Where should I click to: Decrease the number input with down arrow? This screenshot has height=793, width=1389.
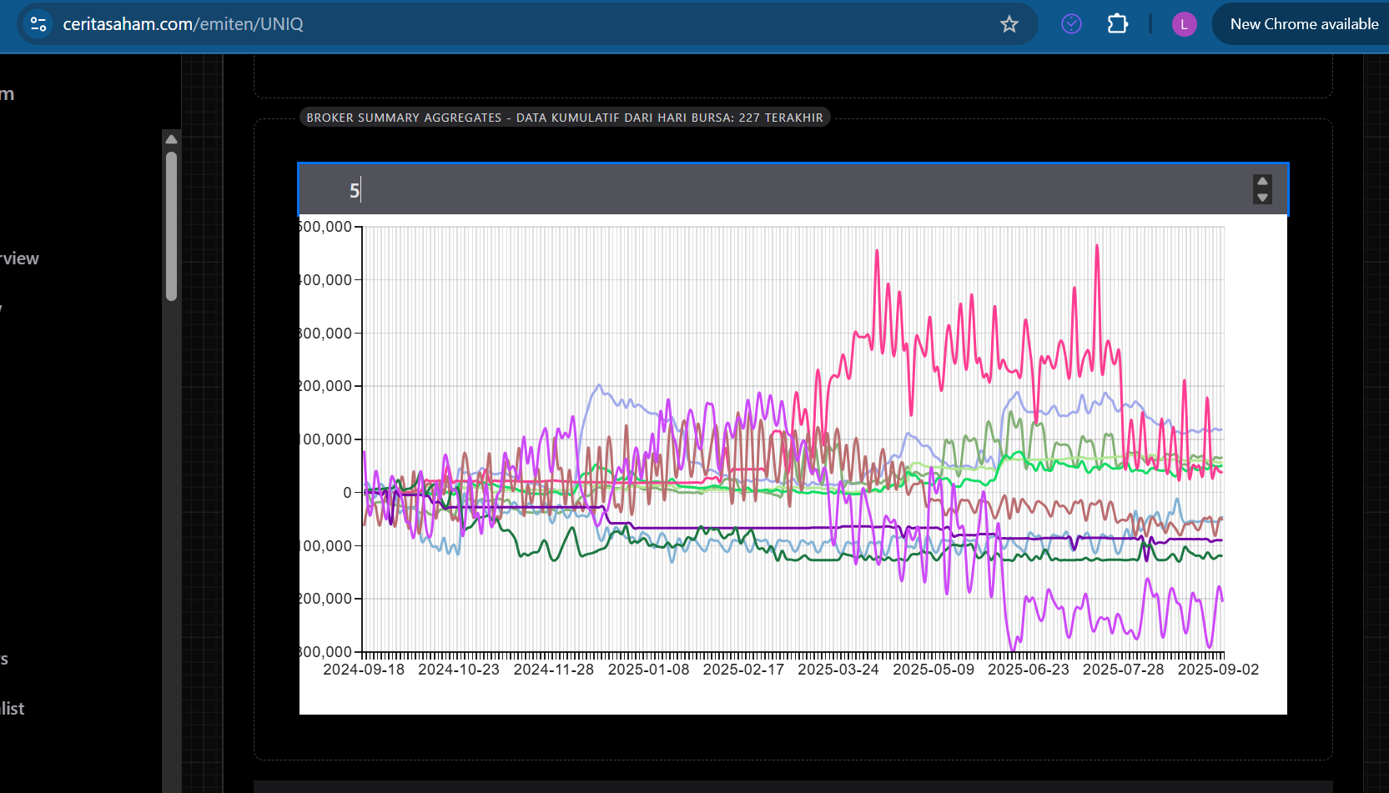(x=1262, y=198)
